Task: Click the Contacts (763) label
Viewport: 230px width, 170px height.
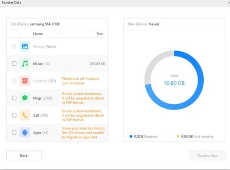Action: [45, 81]
